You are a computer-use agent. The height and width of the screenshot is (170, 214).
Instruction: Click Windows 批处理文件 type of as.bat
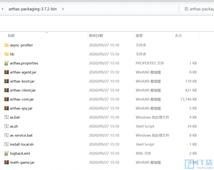point(152,117)
